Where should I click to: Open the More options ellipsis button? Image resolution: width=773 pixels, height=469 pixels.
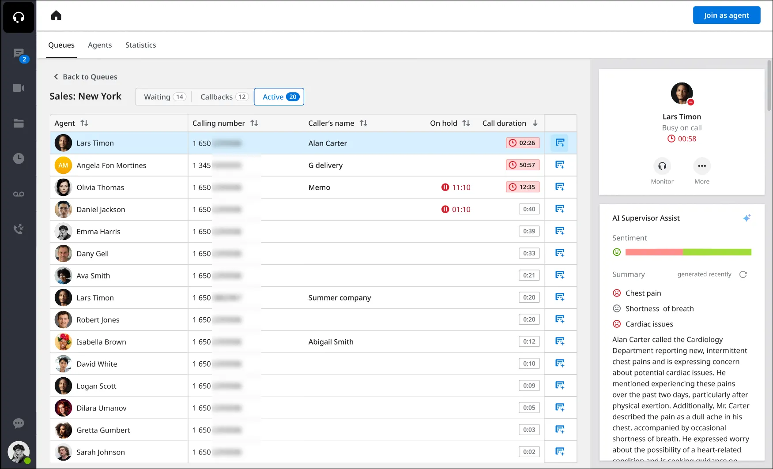pyautogui.click(x=702, y=166)
